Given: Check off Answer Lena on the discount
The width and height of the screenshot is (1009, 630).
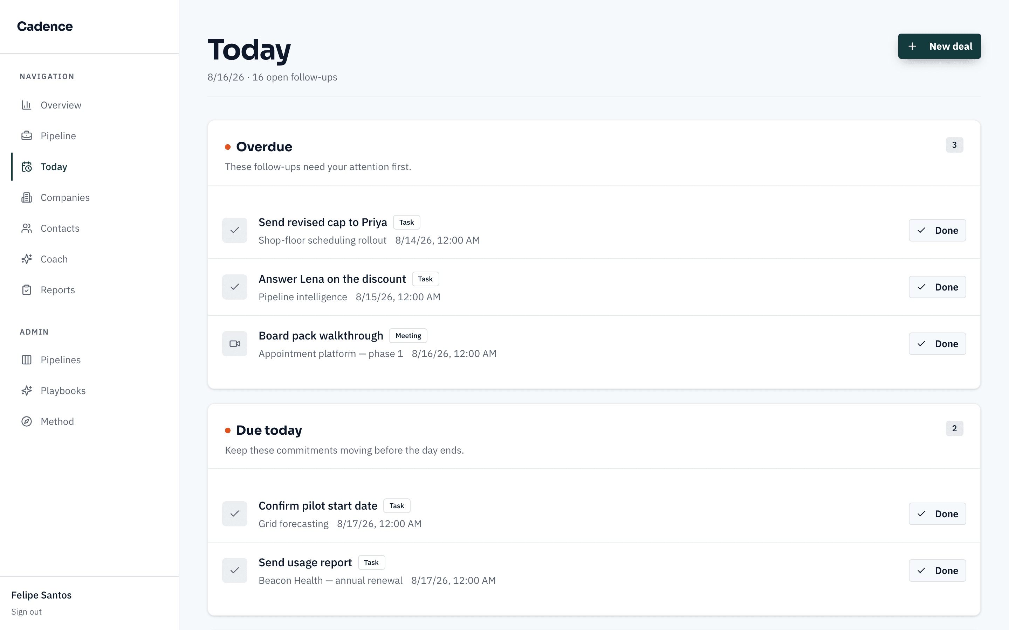Looking at the screenshot, I should click(x=235, y=287).
